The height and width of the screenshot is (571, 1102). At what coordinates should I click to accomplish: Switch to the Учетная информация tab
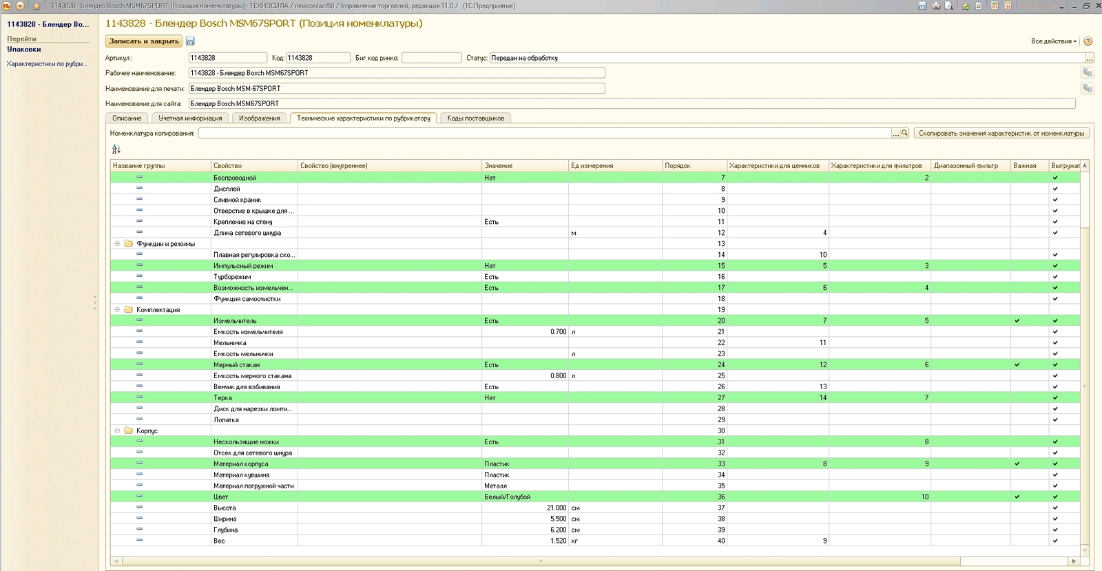click(x=190, y=118)
